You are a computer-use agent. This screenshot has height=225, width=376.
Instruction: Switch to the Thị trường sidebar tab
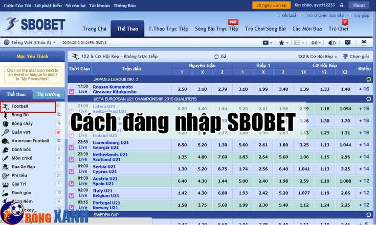pyautogui.click(x=49, y=94)
